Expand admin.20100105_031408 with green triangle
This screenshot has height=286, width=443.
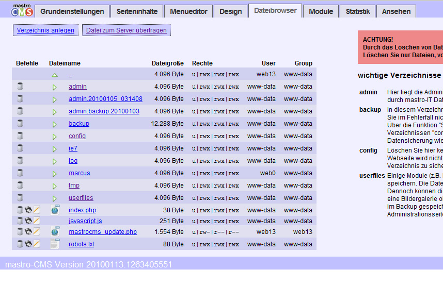pyautogui.click(x=55, y=99)
